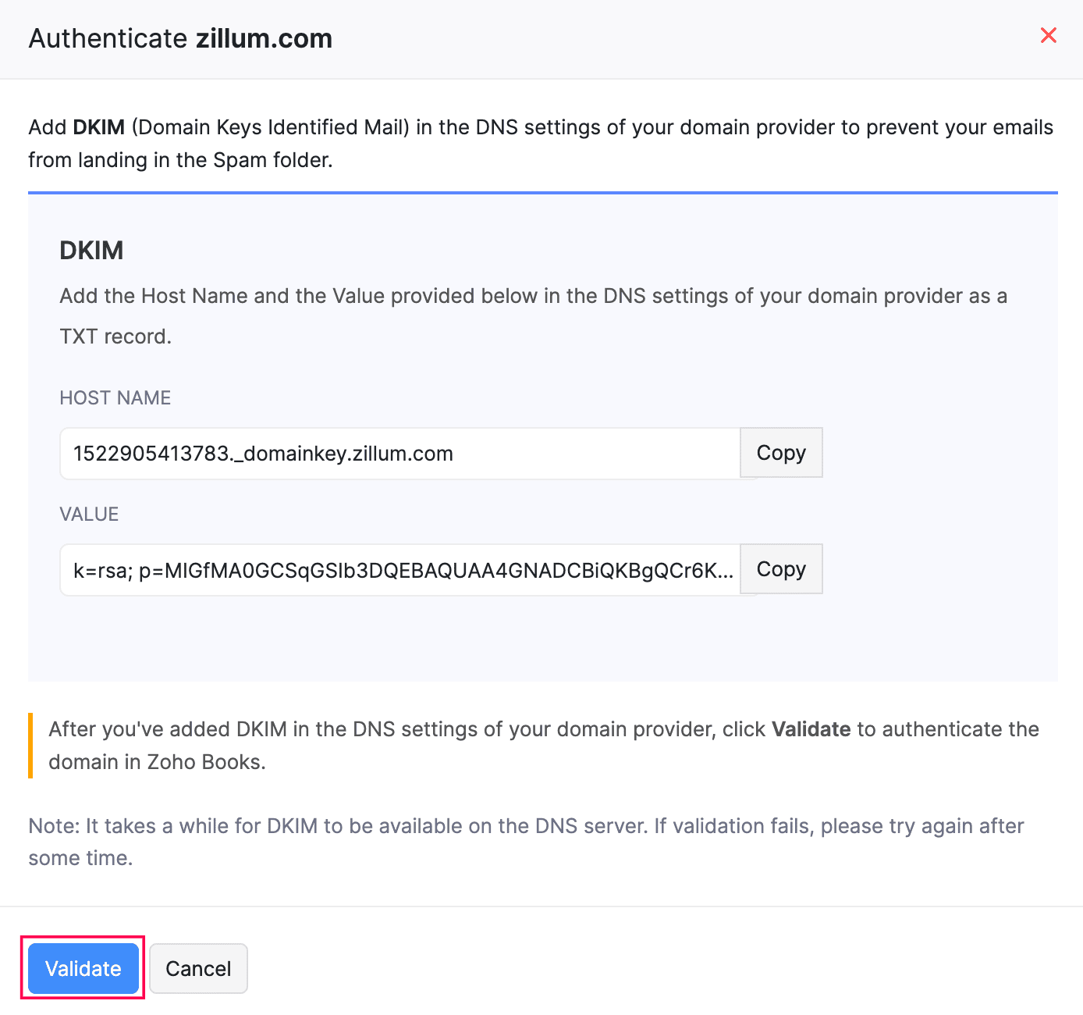Viewport: 1083px width, 1015px height.
Task: Focus the HOST NAME label
Action: tap(115, 397)
